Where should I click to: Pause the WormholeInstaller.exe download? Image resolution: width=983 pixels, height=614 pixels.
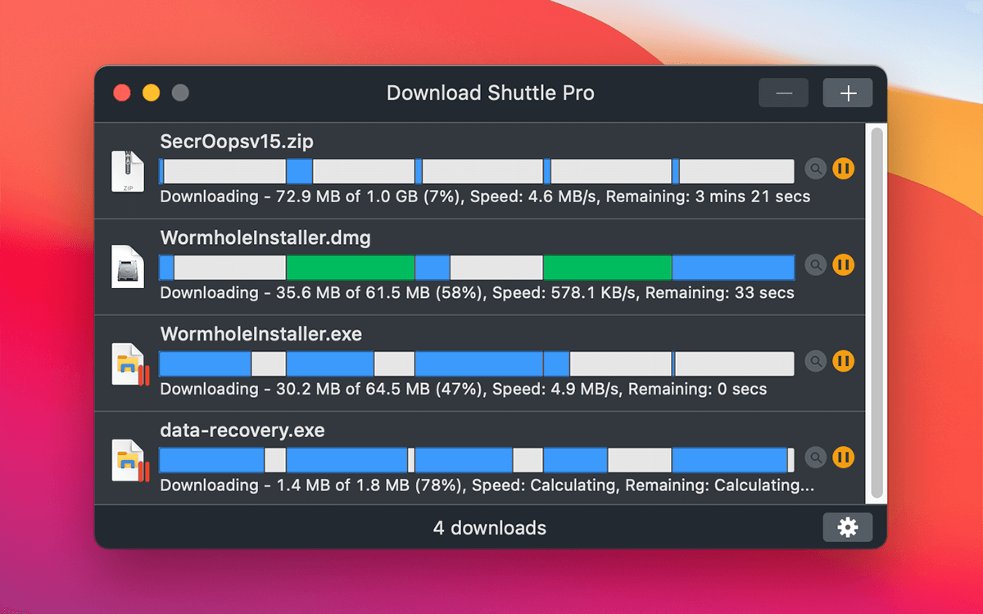(844, 361)
